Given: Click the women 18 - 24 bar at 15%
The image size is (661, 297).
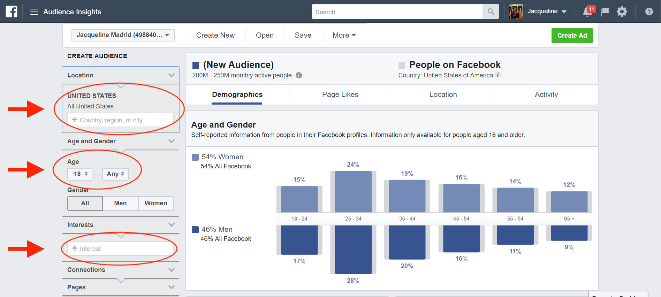Looking at the screenshot, I should [x=299, y=199].
